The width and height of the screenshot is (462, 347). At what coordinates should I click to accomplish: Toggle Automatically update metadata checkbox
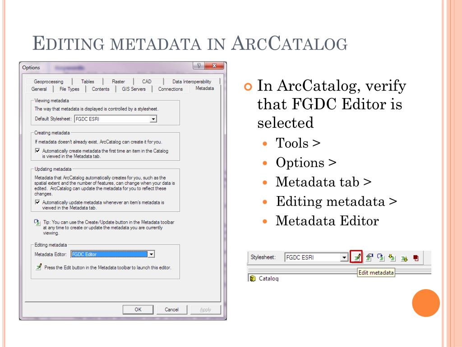(x=37, y=202)
